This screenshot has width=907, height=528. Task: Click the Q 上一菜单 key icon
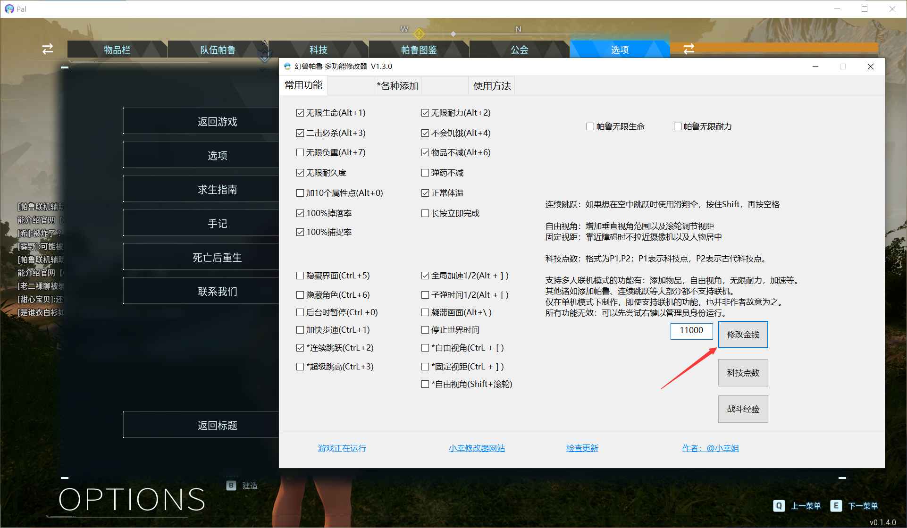(x=779, y=506)
